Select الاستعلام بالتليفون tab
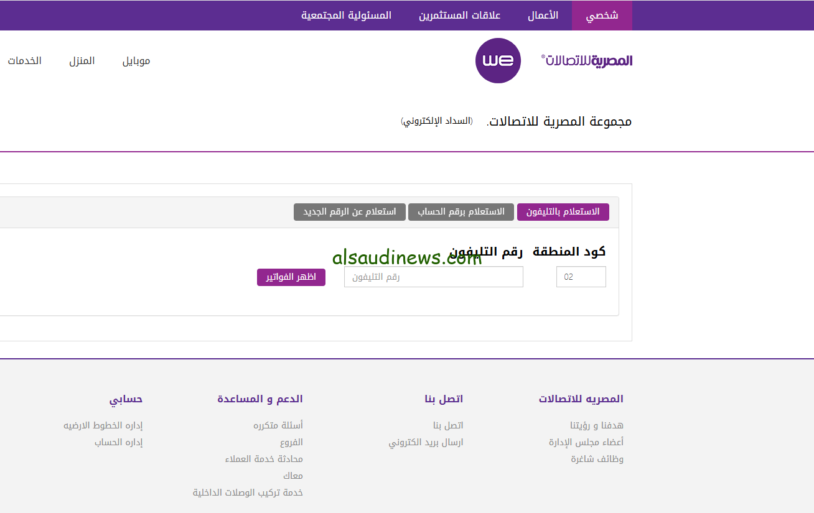This screenshot has height=513, width=814. point(563,212)
